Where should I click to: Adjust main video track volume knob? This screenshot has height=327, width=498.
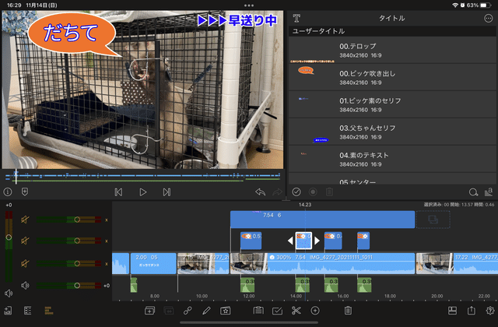[x=77, y=263]
